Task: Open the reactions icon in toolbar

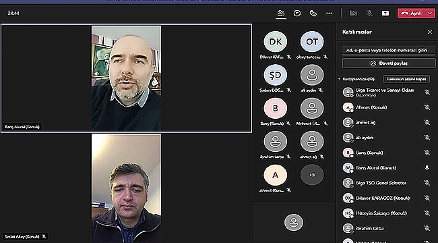Action: coord(313,13)
